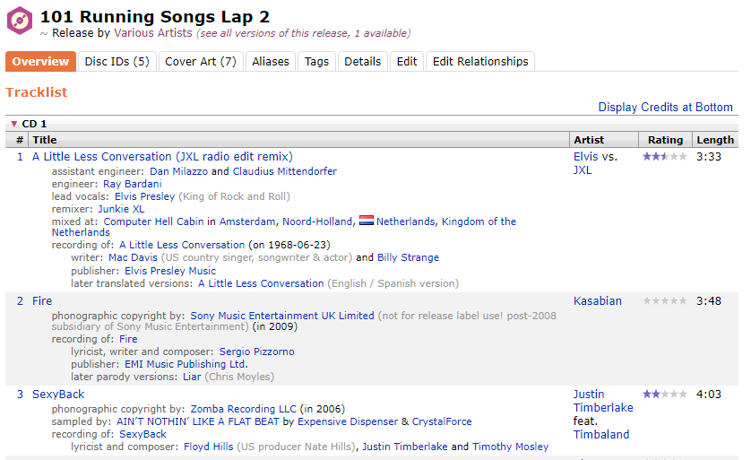Click publisher Elvis Presley Music
This screenshot has height=460, width=751.
170,271
